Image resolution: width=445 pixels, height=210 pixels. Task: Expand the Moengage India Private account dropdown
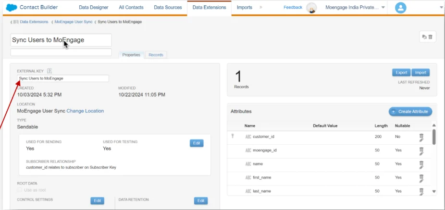pyautogui.click(x=383, y=8)
